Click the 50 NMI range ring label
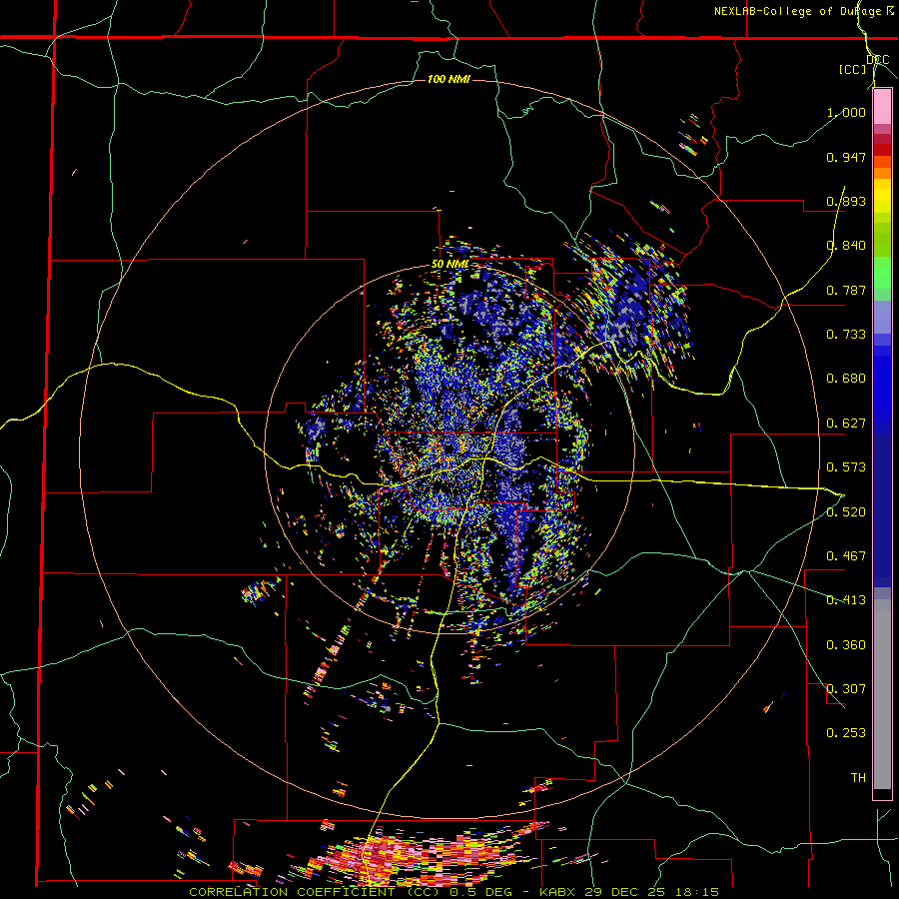Image resolution: width=899 pixels, height=899 pixels. (449, 264)
